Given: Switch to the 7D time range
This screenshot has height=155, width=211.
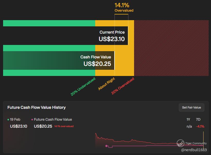Looking at the screenshot, I should pos(198,119).
